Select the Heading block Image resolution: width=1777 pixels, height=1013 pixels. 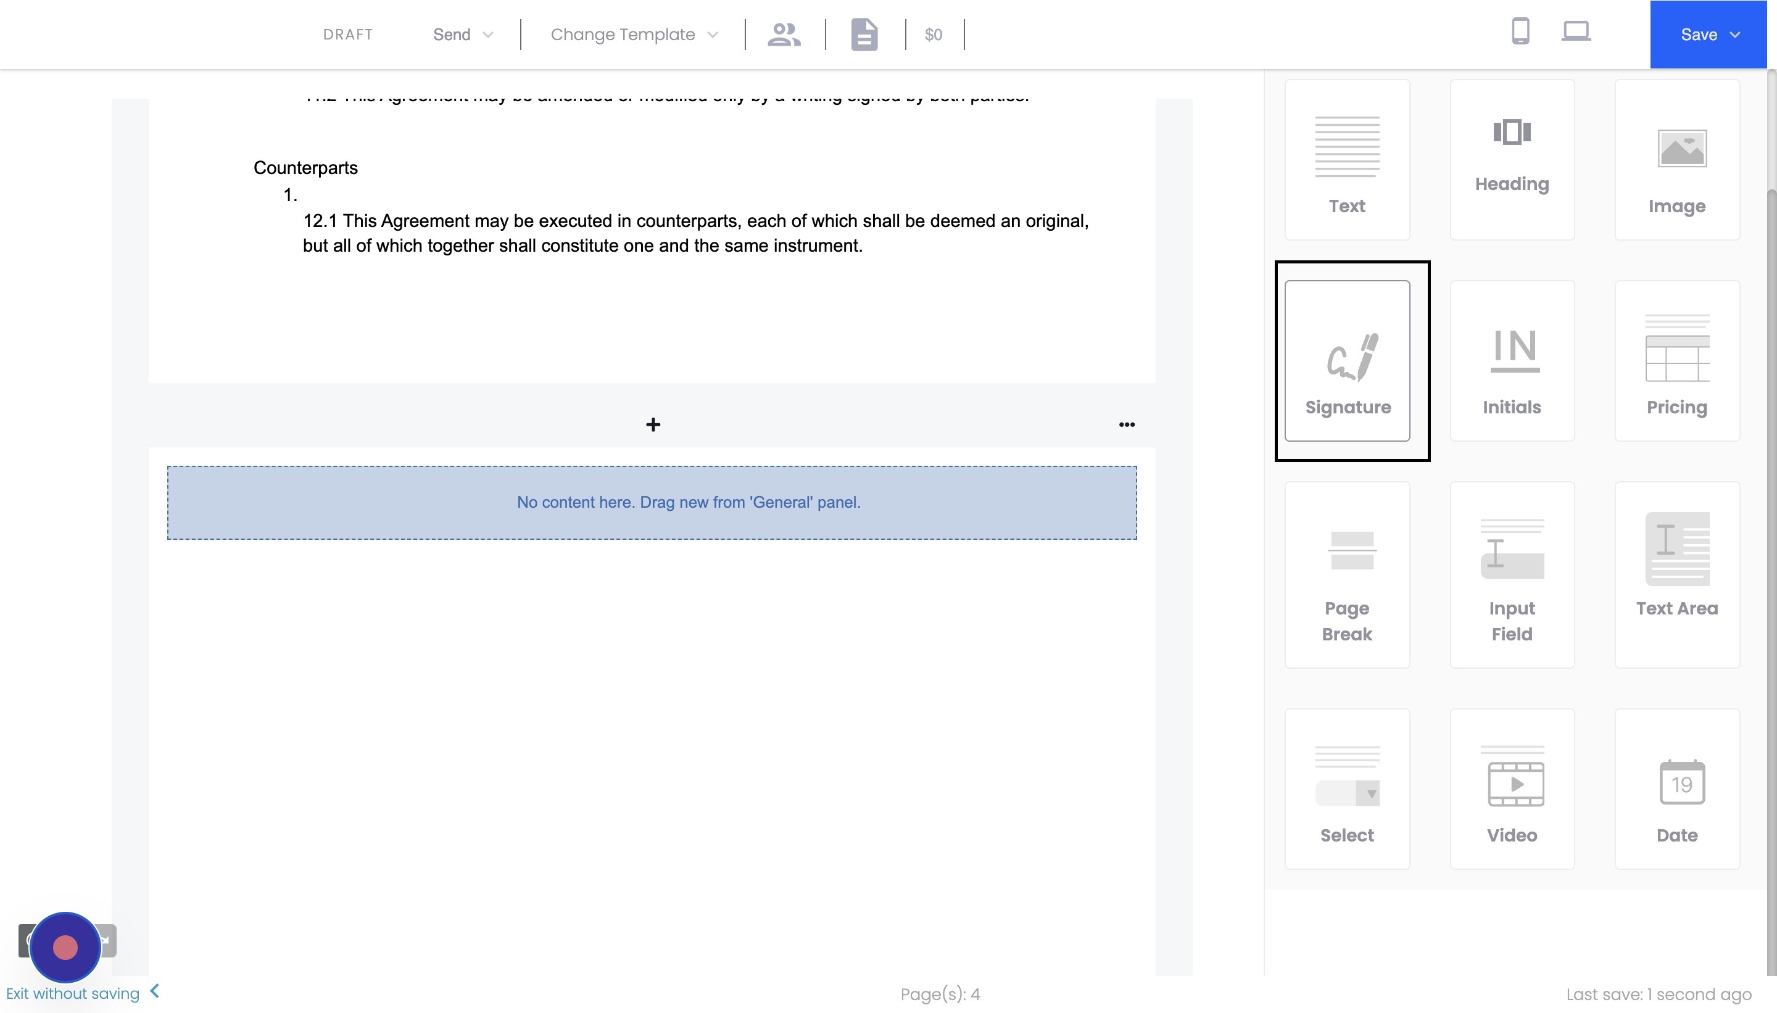tap(1511, 159)
